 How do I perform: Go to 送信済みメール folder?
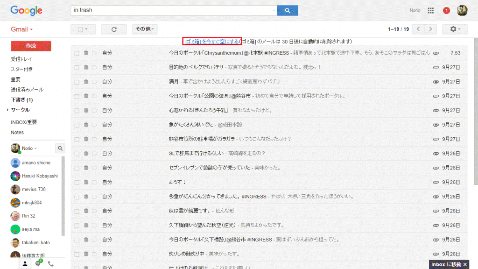point(27,89)
